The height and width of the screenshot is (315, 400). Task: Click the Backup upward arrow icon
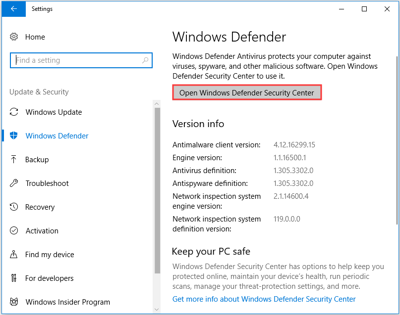(14, 160)
